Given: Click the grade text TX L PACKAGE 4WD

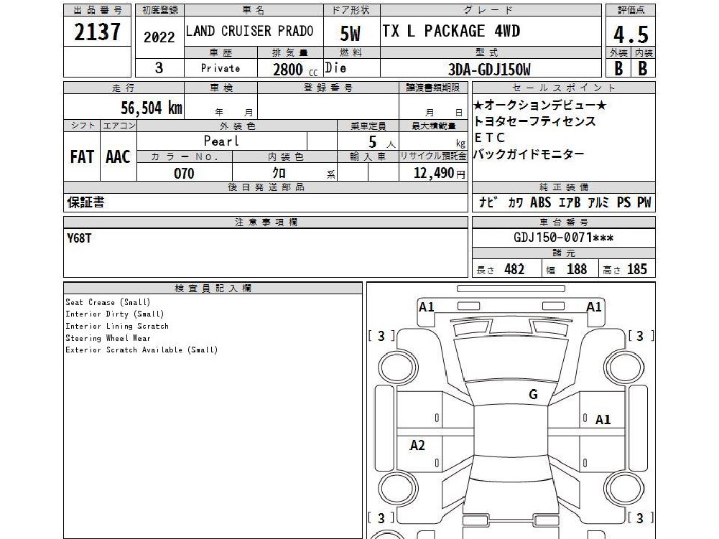Looking at the screenshot, I should coord(451,31).
